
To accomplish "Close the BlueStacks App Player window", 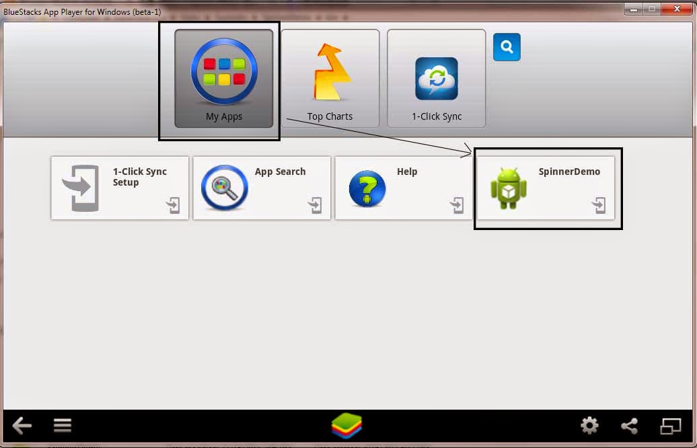I will (x=676, y=9).
